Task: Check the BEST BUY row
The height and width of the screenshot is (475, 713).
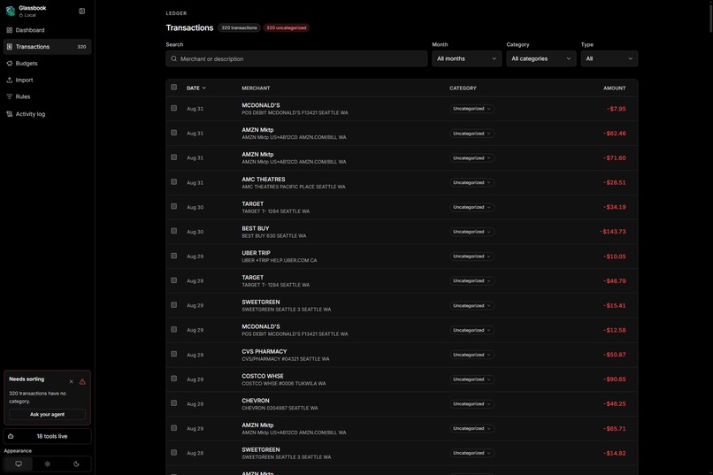Action: (x=173, y=231)
